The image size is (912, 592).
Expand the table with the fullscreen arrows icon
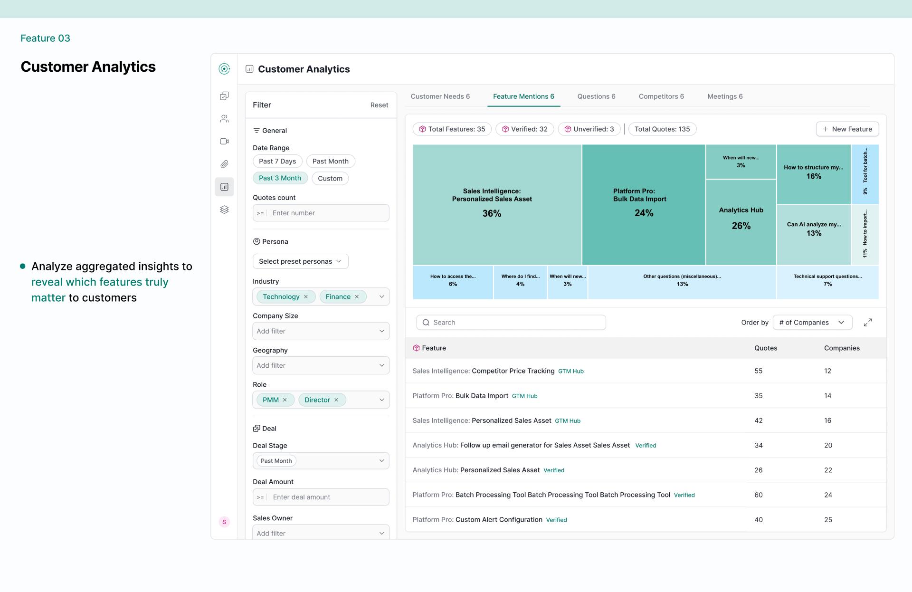coord(867,323)
